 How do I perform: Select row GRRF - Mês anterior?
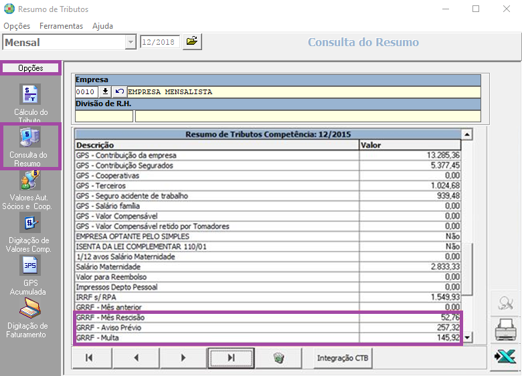(268, 307)
